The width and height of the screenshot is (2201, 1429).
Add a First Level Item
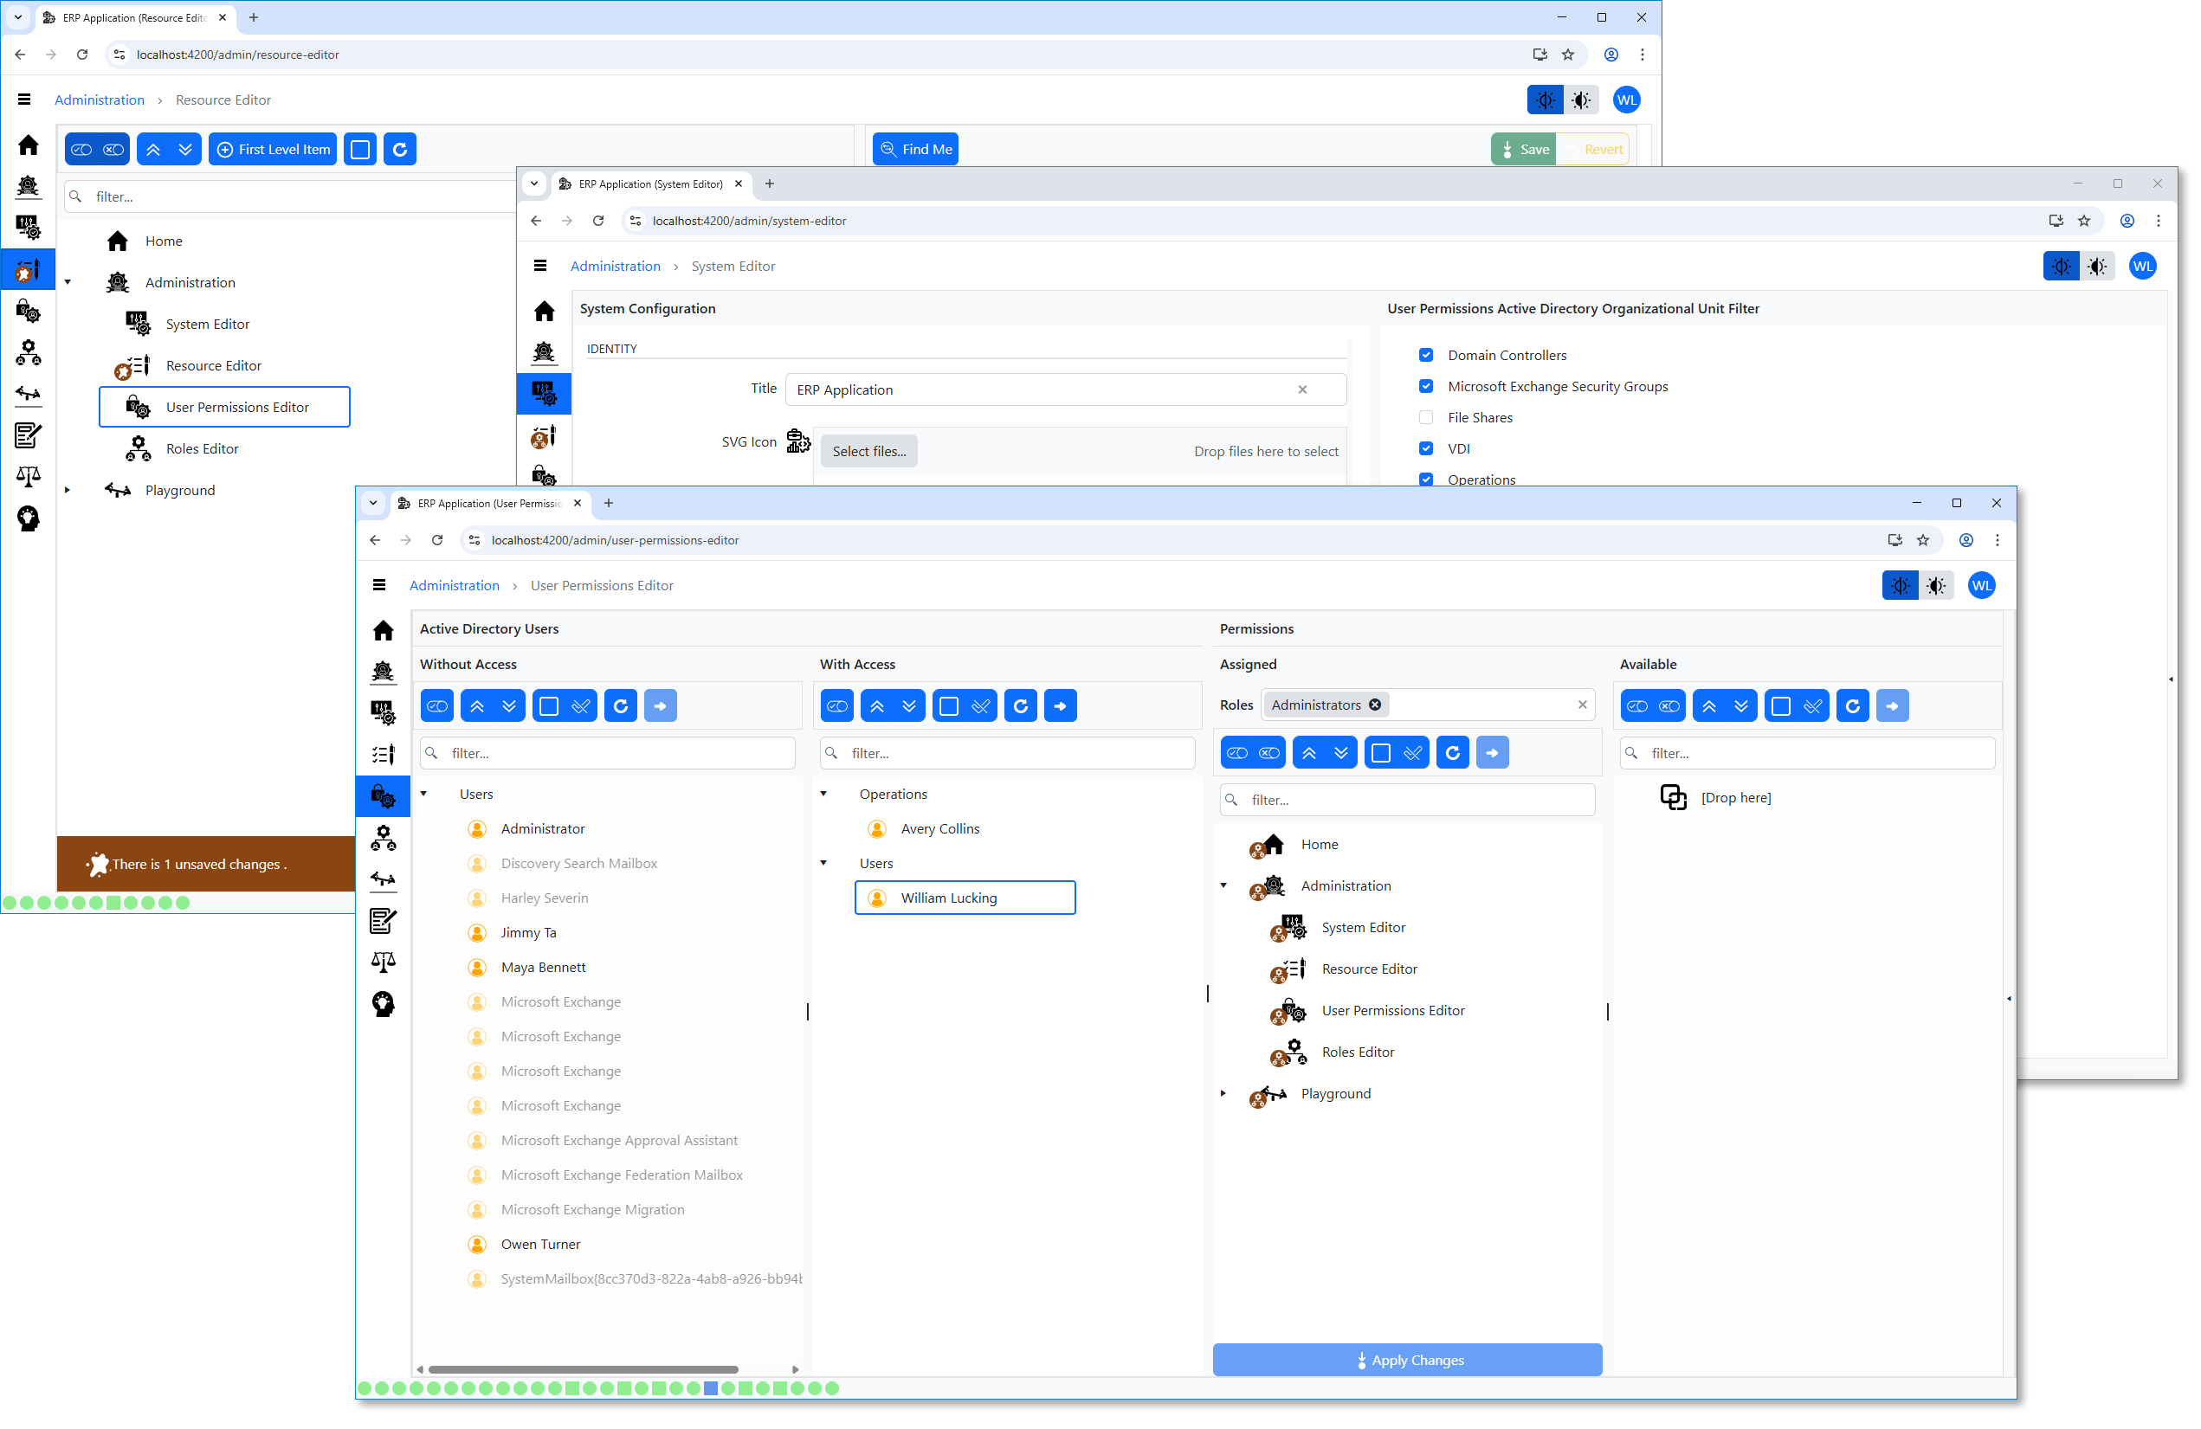(272, 149)
